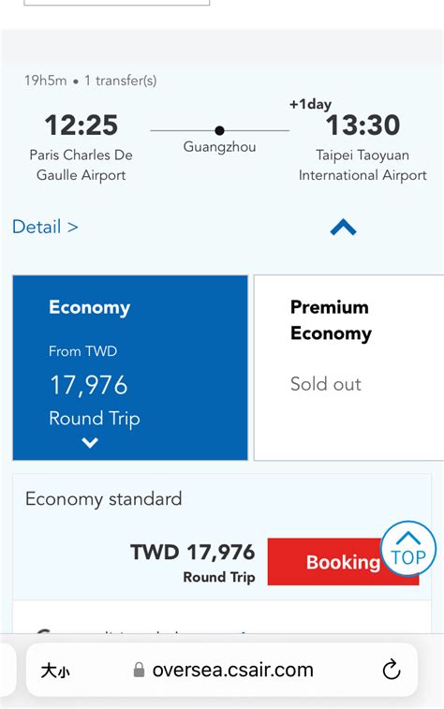Collapse flight fares with blue up chevron
Viewport: 444px width, 709px height.
(x=343, y=227)
